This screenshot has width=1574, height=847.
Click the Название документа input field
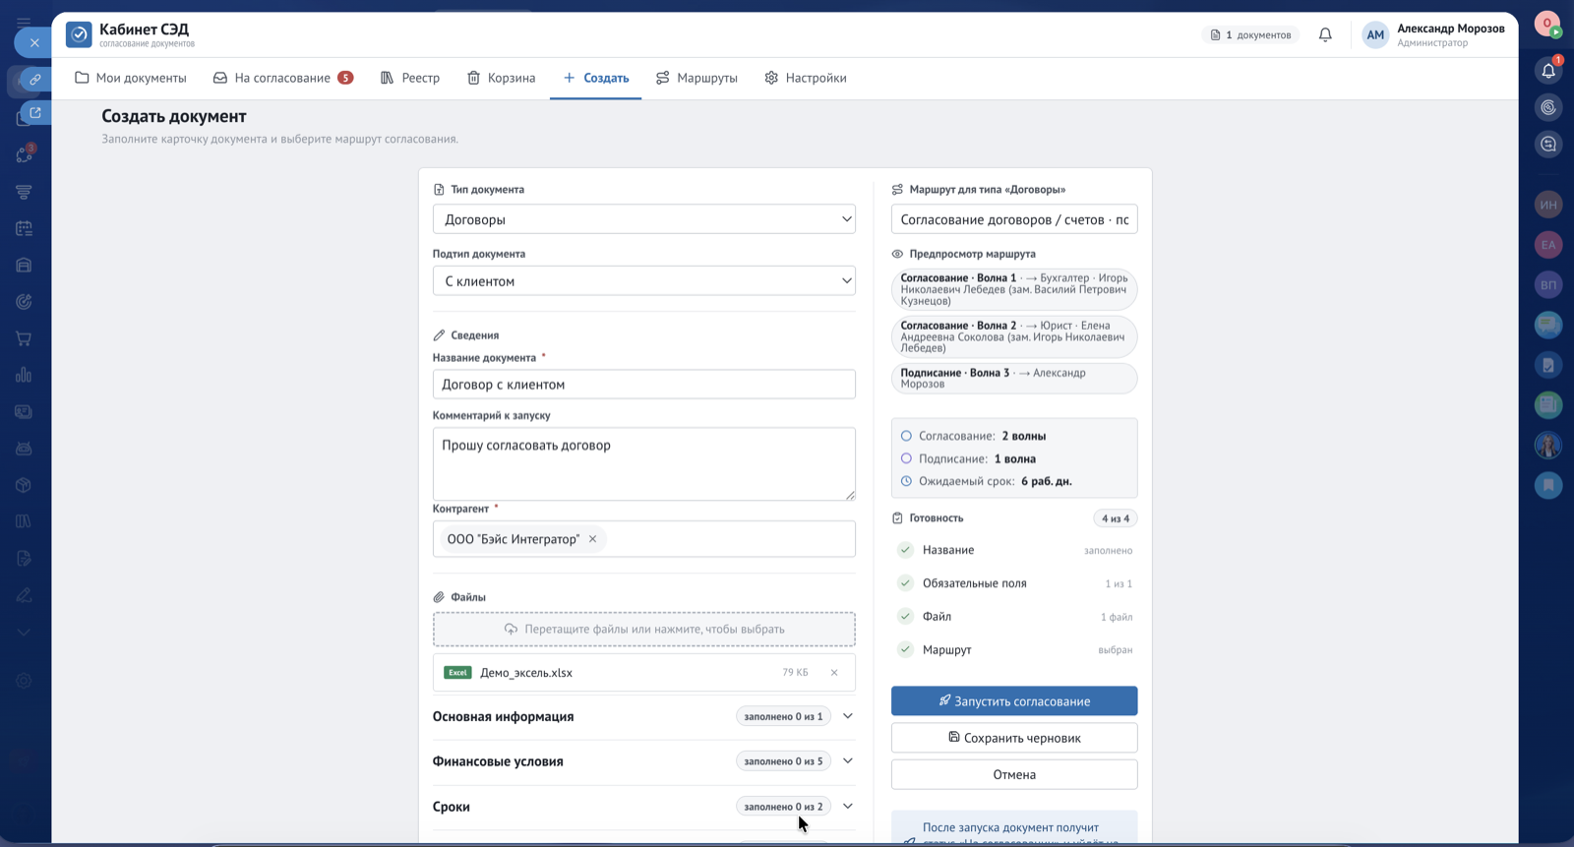644,385
